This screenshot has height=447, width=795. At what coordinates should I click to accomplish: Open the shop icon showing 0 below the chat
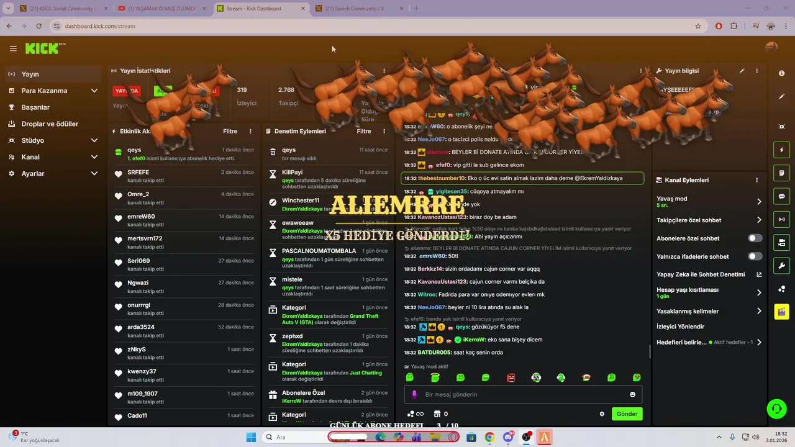click(440, 414)
